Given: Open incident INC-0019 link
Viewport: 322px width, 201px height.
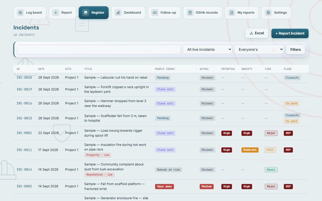Looking at the screenshot, I should (x=24, y=90).
